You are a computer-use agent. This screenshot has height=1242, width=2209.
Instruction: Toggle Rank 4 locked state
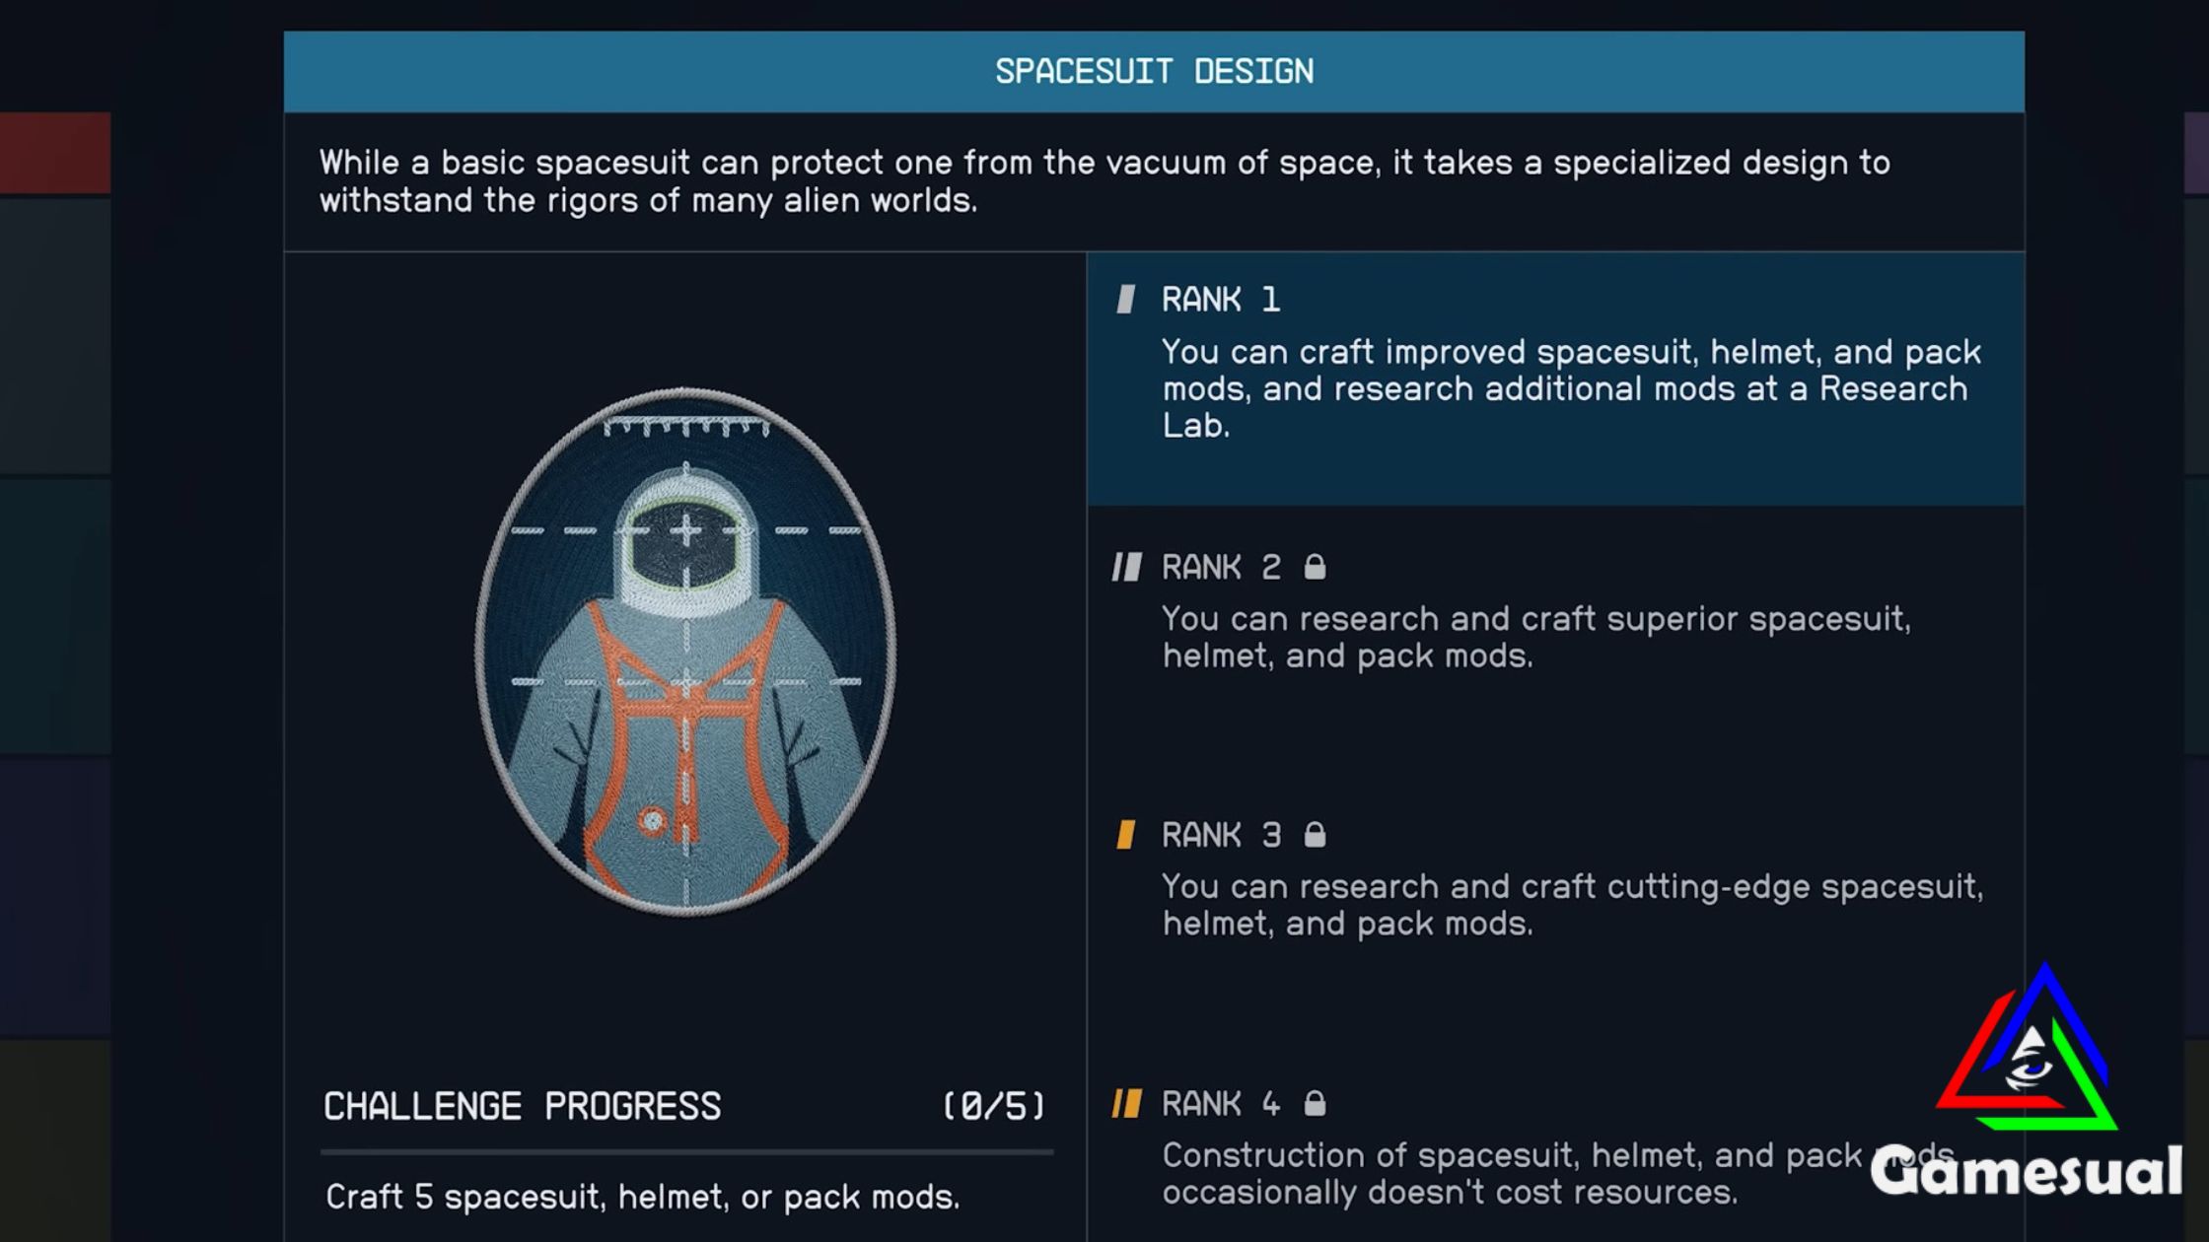click(1316, 1102)
